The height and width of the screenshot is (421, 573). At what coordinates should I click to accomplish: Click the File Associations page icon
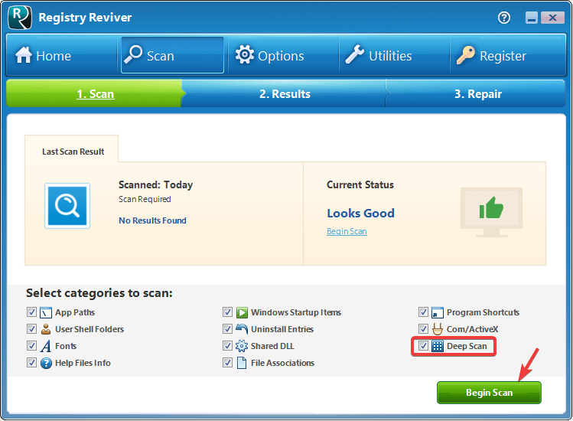click(242, 363)
